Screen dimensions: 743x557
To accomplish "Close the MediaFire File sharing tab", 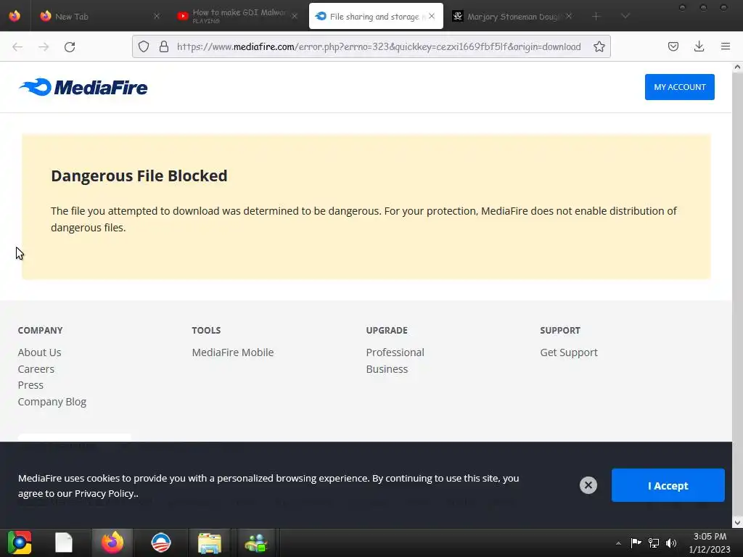I will coord(432,16).
